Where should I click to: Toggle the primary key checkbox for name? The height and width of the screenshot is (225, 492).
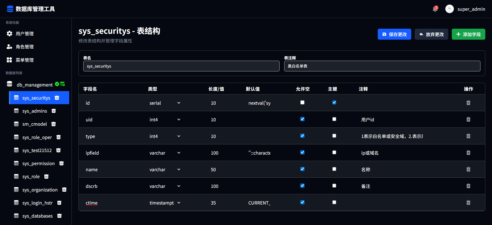pyautogui.click(x=334, y=169)
